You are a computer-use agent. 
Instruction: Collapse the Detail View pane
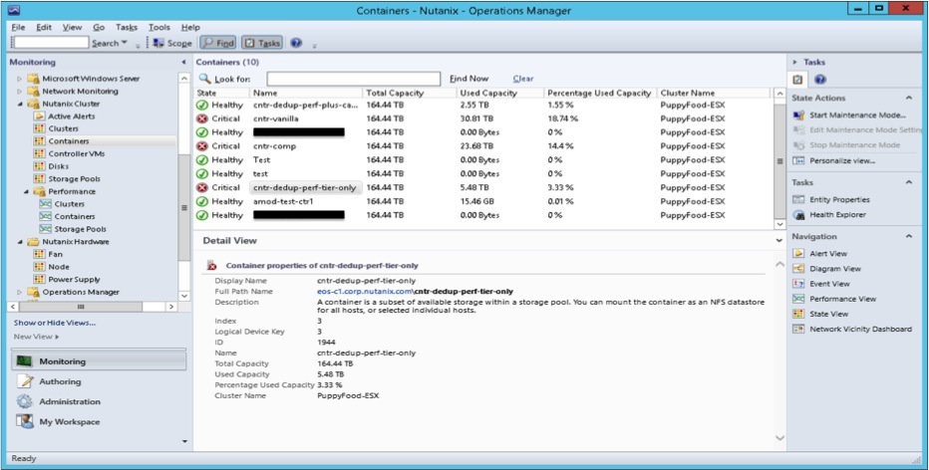(779, 241)
